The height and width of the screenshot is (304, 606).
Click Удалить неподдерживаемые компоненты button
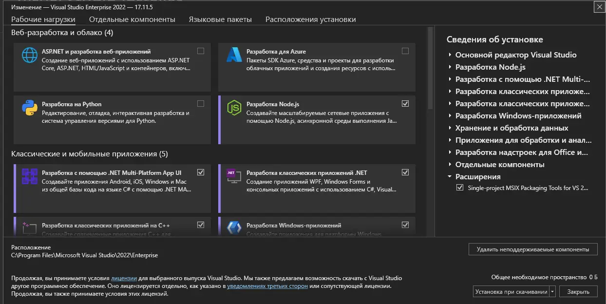[533, 249]
